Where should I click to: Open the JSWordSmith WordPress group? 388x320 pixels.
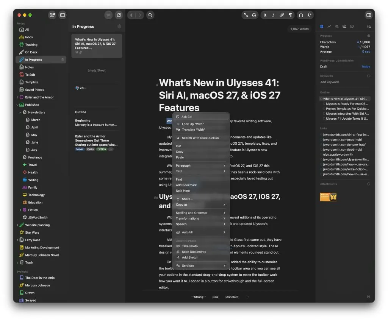click(x=41, y=217)
